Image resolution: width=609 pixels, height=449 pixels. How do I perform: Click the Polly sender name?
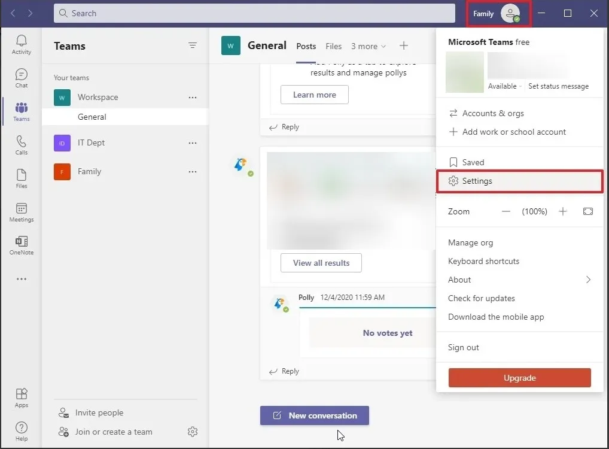click(x=306, y=298)
